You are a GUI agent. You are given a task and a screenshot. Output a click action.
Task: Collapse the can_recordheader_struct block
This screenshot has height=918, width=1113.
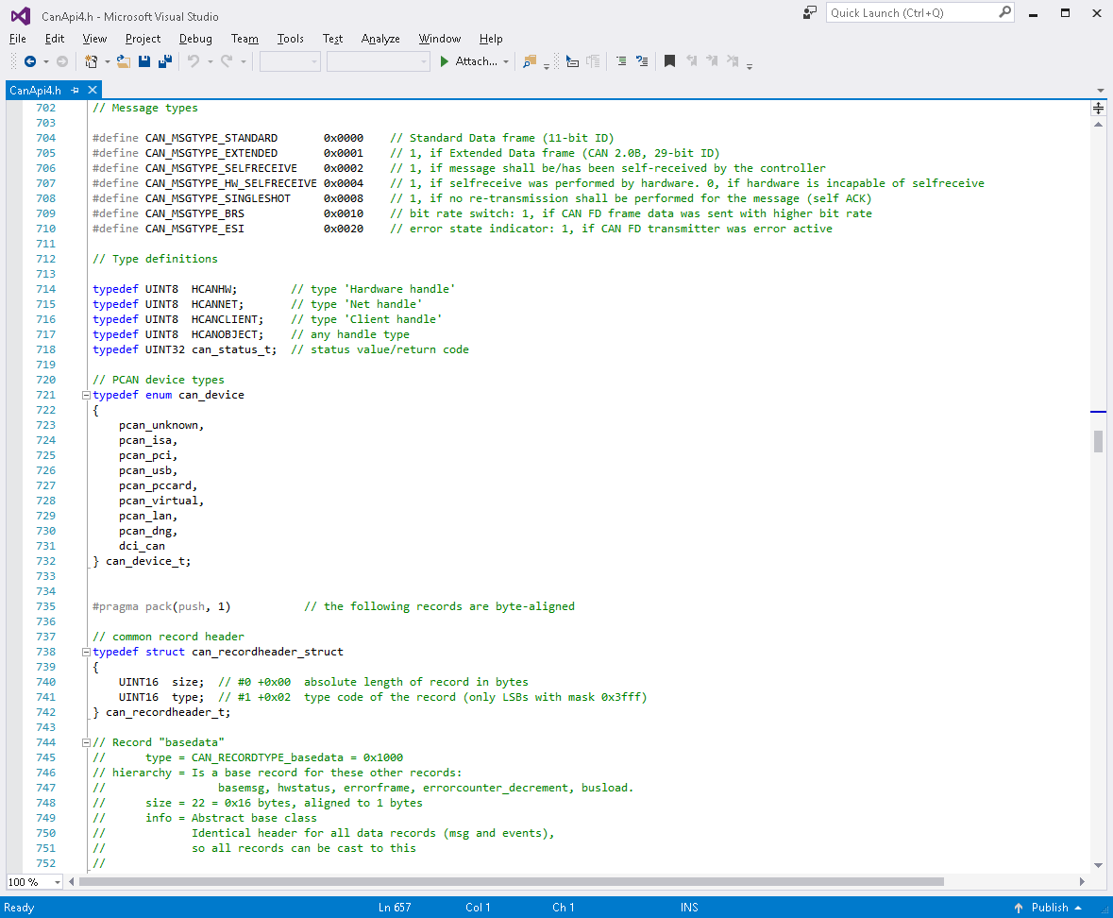(86, 652)
